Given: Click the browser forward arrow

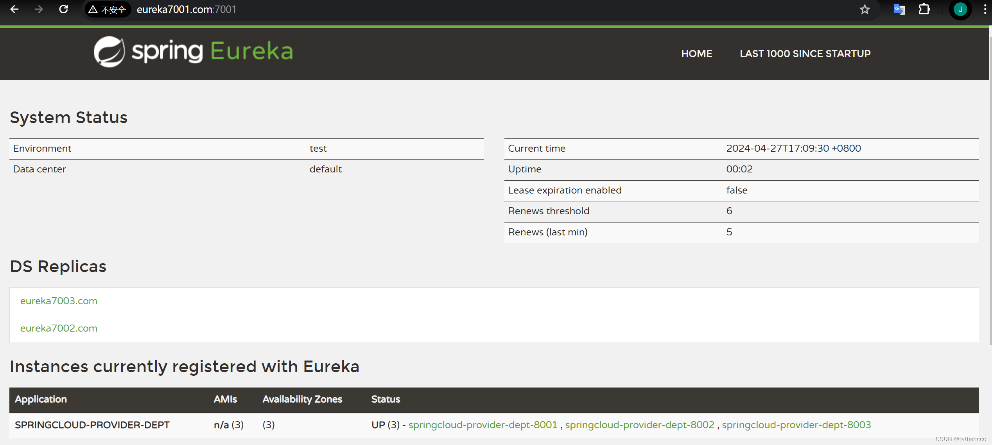Looking at the screenshot, I should pyautogui.click(x=39, y=9).
